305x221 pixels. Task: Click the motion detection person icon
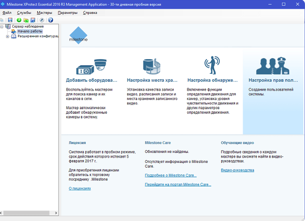pos(212,65)
